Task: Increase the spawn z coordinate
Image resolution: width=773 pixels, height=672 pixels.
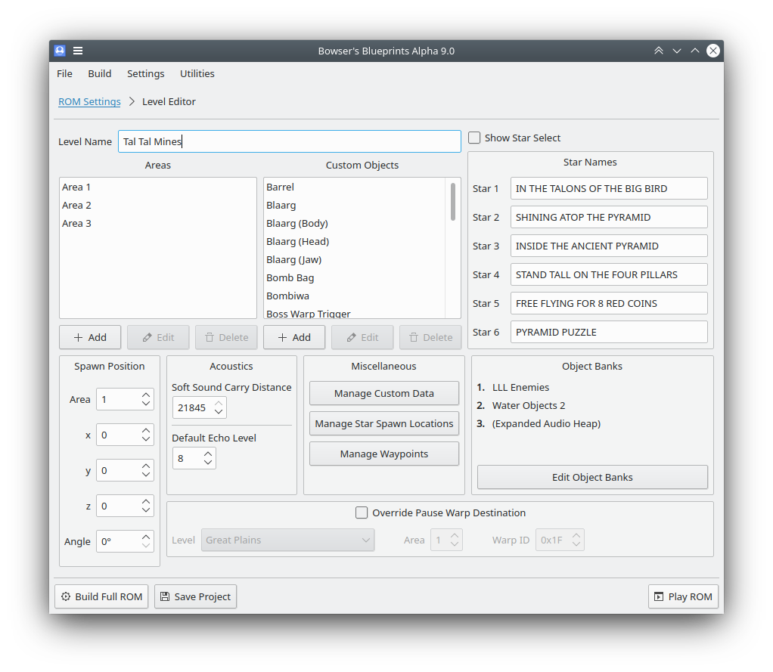Action: coord(146,501)
